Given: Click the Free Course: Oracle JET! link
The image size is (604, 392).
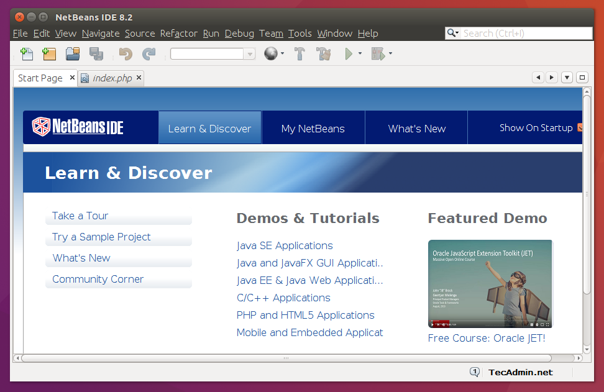Looking at the screenshot, I should (x=487, y=338).
